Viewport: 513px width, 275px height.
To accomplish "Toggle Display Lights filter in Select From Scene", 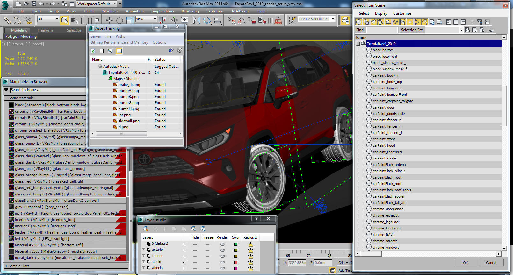I will [x=373, y=22].
